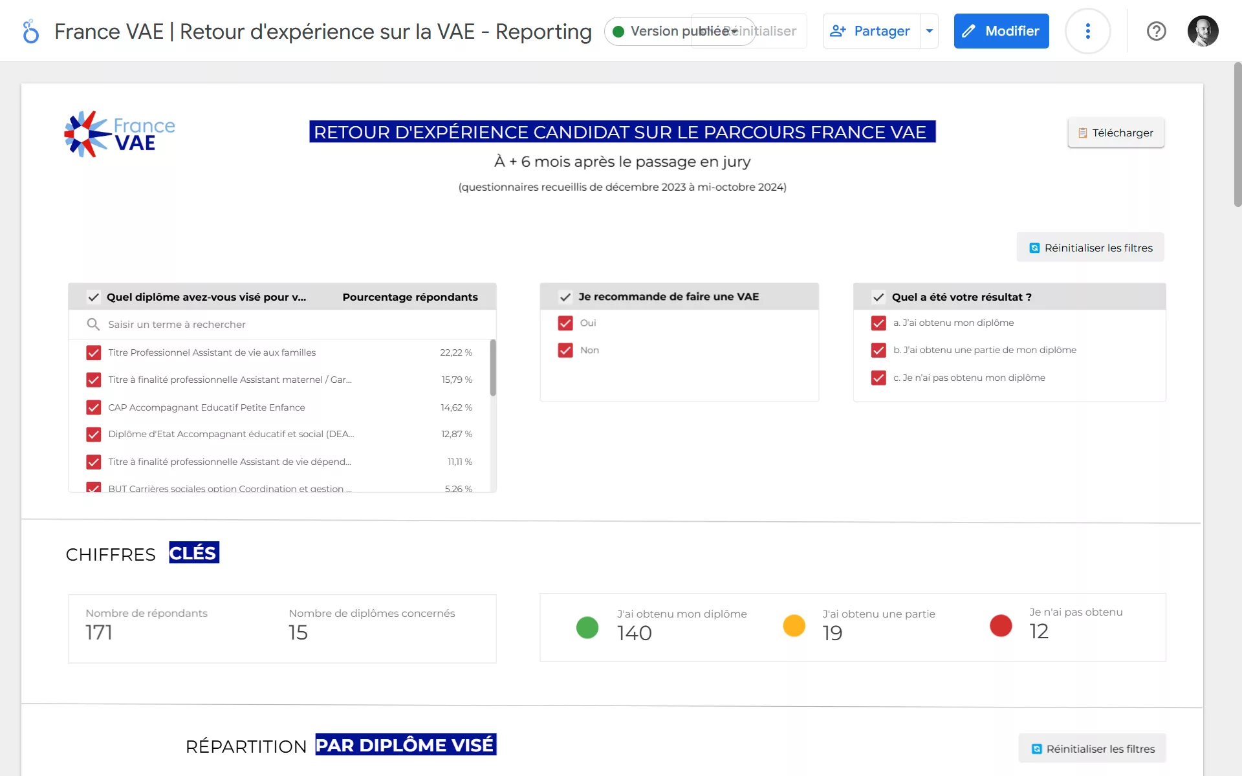Uncheck the Non recommendation checkbox
This screenshot has width=1242, height=776.
coord(565,350)
